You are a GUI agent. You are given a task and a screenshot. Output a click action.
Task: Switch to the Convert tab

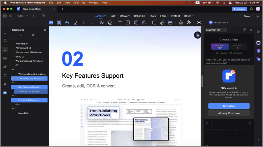pos(125,16)
